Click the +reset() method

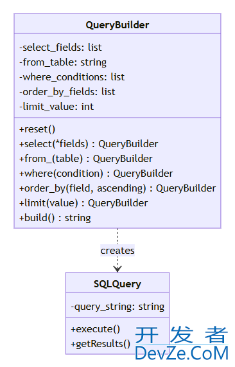[x=37, y=129]
